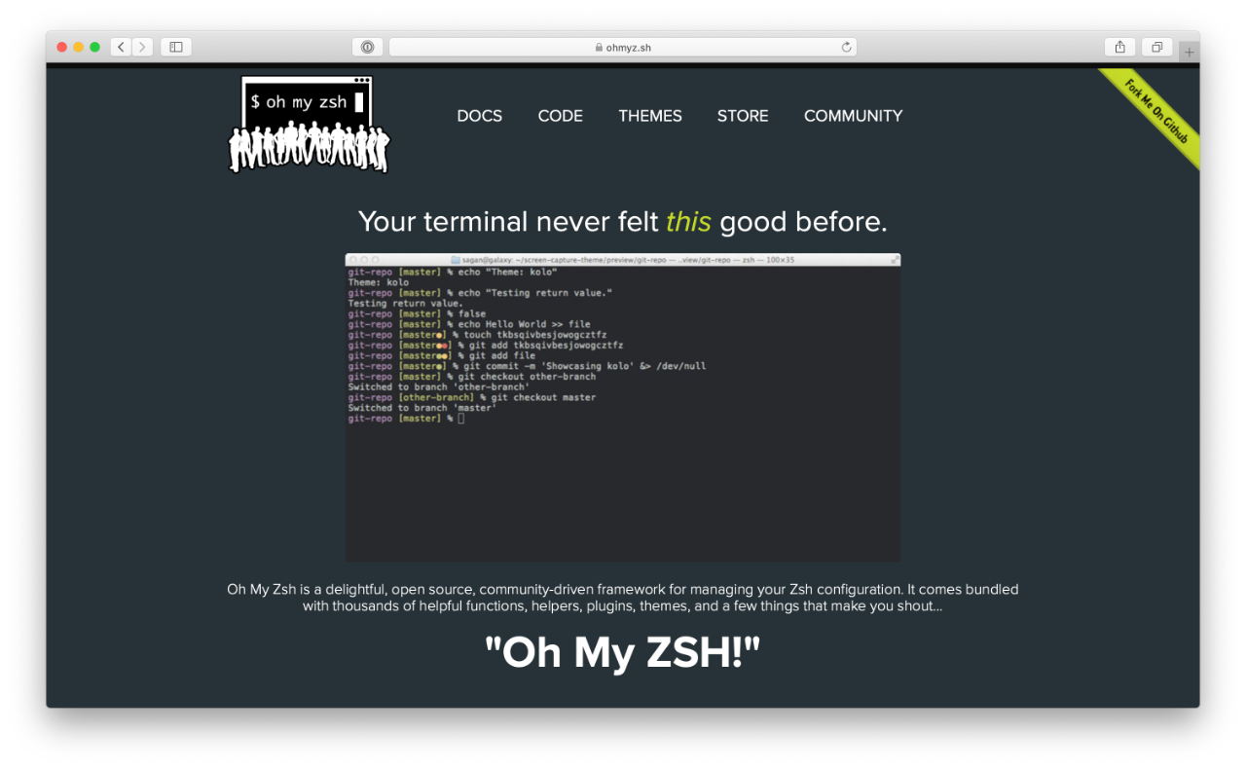Close the Safari window with red button
The width and height of the screenshot is (1246, 769).
pos(62,47)
